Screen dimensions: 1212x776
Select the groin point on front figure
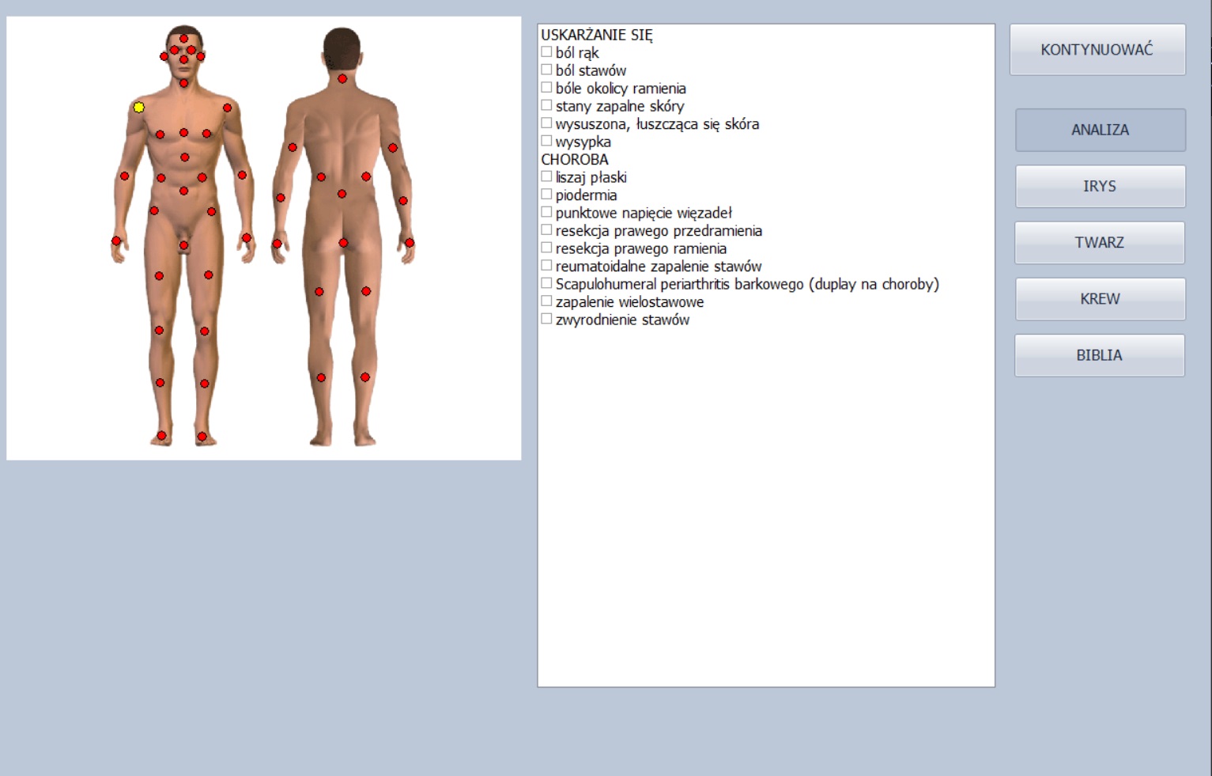coord(183,245)
